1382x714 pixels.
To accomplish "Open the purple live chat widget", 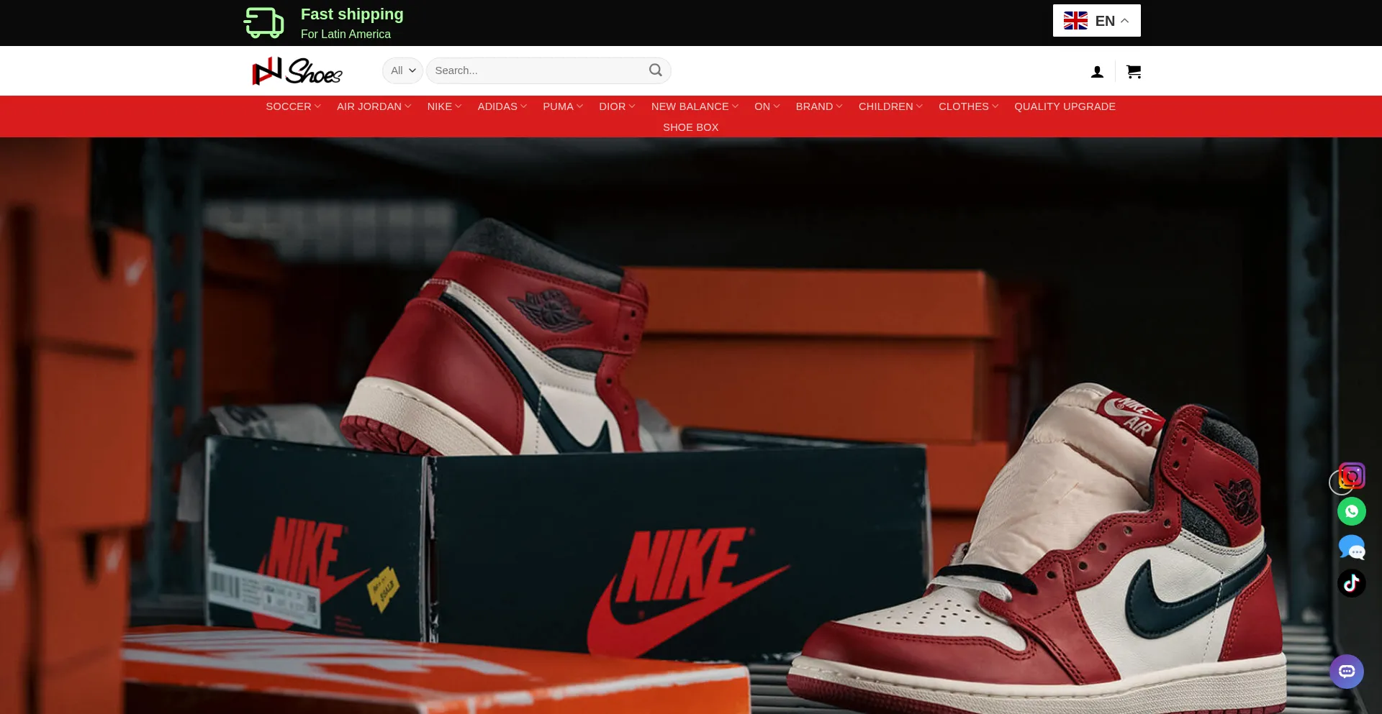I will (1346, 672).
